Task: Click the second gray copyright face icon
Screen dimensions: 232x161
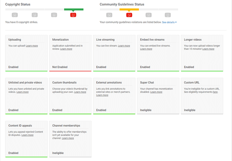Action: click(35, 15)
